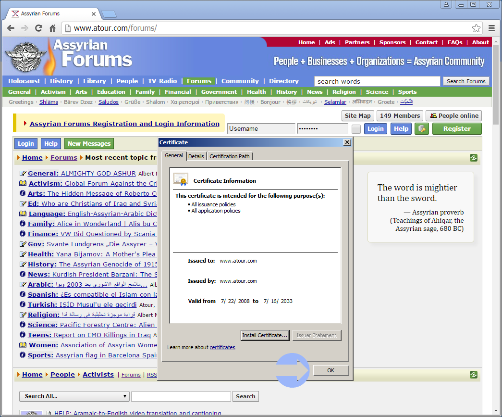
Task: Click the Assyrian winged emblem logo
Action: [x=25, y=57]
